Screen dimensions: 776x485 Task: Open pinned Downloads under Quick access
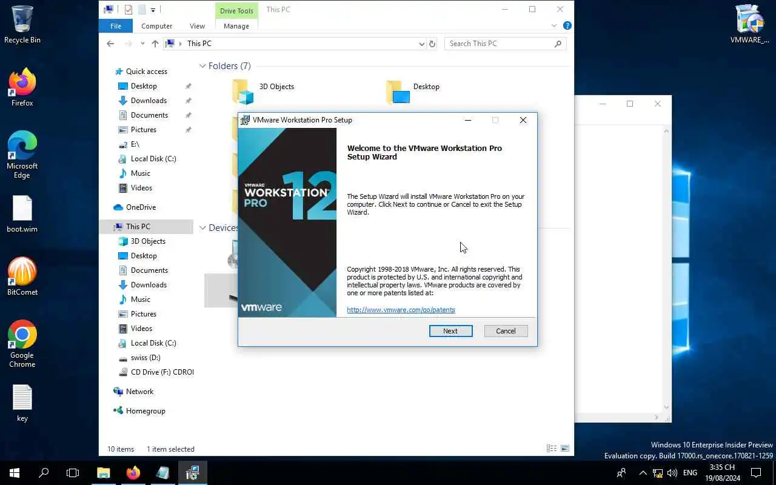[x=149, y=101]
